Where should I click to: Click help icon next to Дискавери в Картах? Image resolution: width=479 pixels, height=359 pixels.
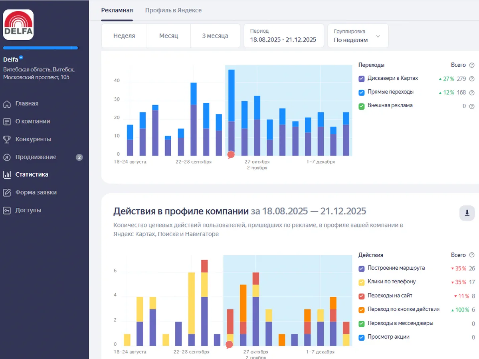(x=472, y=79)
